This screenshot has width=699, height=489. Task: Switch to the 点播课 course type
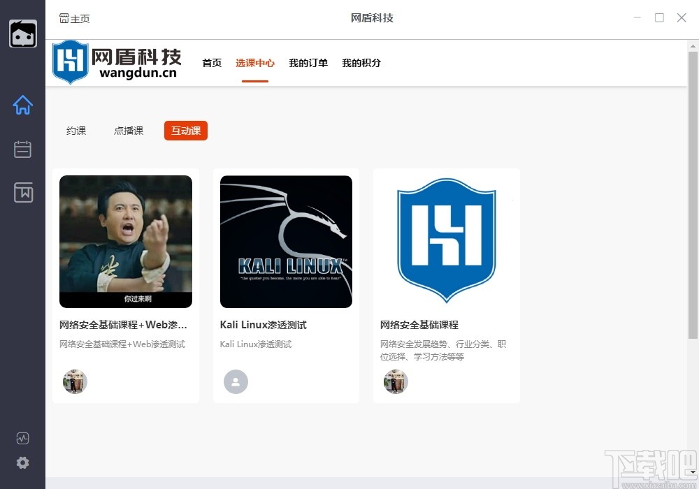129,130
